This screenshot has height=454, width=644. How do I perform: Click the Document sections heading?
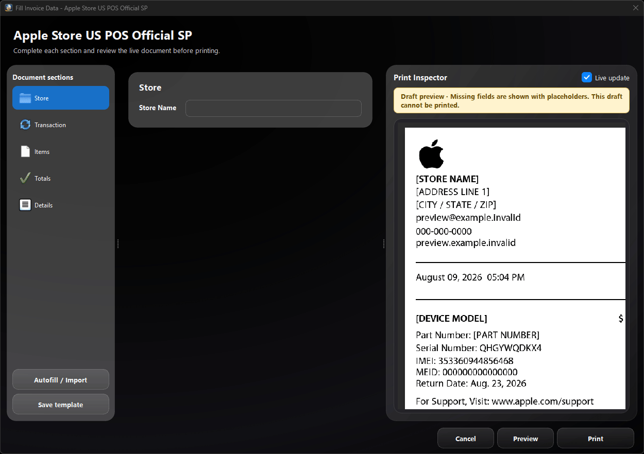[43, 77]
